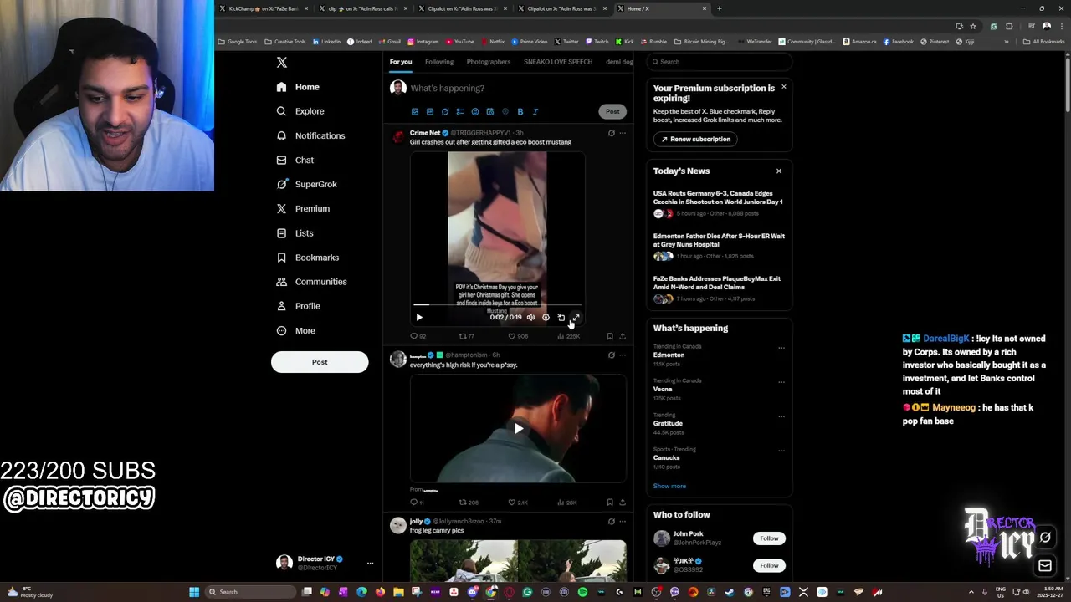
Task: Repost the Crime Net post
Action: (466, 336)
